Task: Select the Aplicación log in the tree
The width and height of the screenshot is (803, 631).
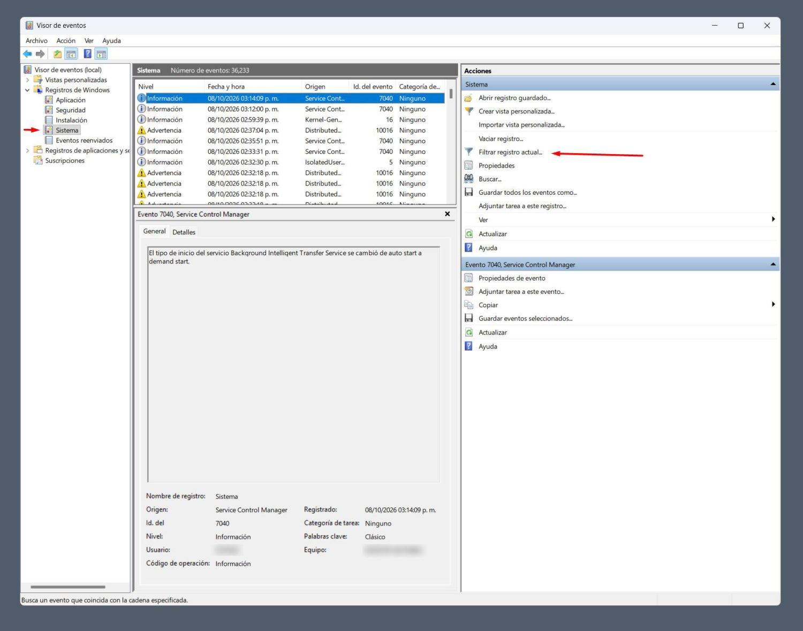Action: (x=71, y=100)
